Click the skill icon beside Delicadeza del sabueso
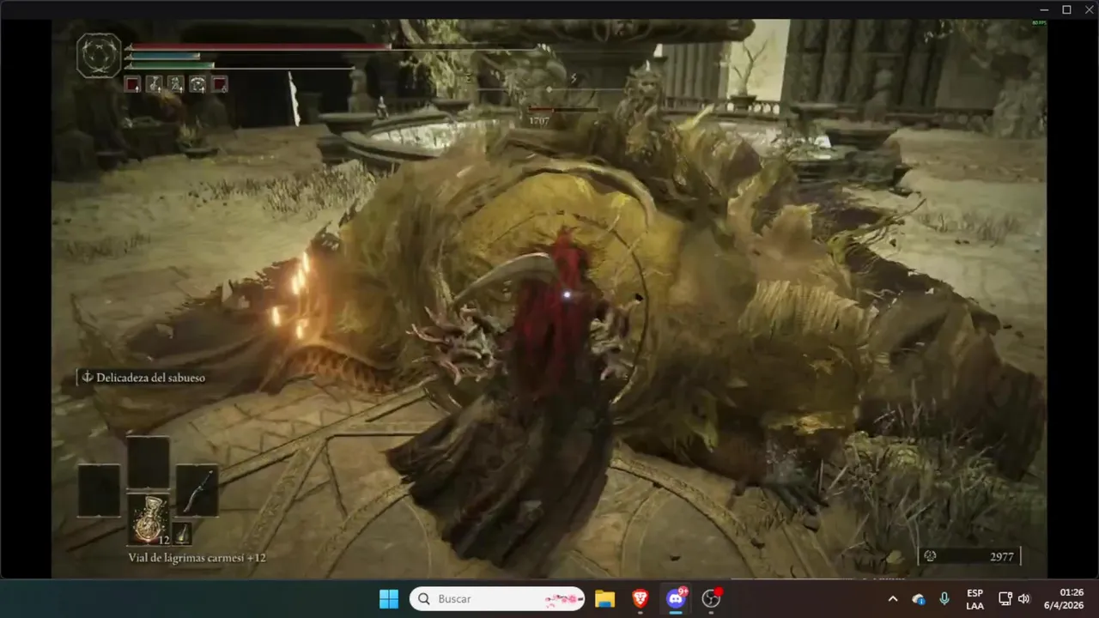The width and height of the screenshot is (1099, 618). click(x=86, y=378)
